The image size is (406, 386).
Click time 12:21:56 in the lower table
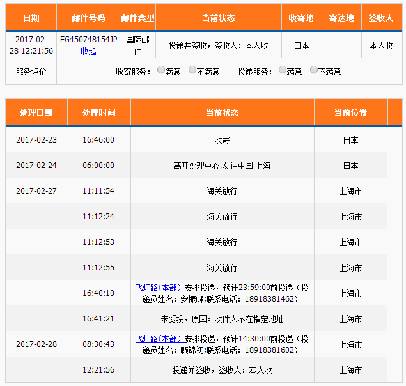click(98, 369)
